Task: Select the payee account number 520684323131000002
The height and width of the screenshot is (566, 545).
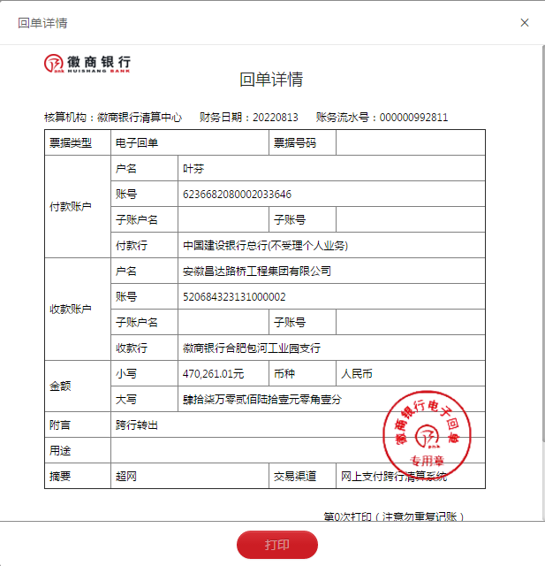Action: [234, 297]
